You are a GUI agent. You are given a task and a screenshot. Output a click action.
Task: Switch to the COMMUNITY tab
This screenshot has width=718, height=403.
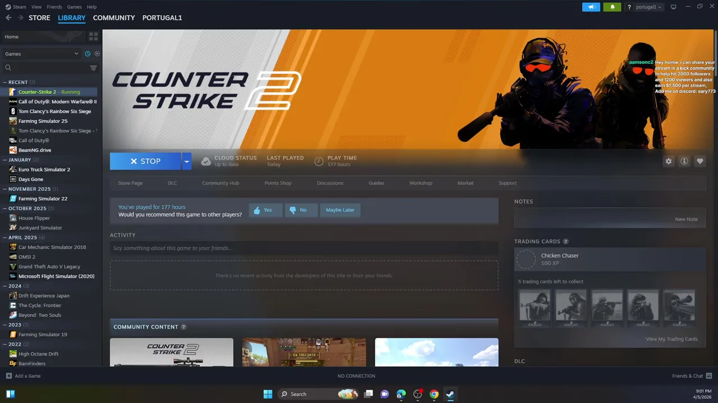click(x=114, y=18)
